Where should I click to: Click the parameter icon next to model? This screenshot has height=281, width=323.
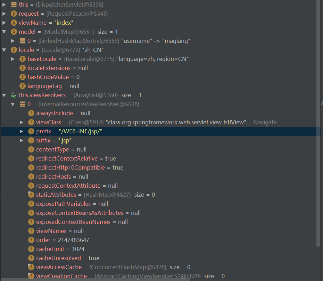pos(14,32)
